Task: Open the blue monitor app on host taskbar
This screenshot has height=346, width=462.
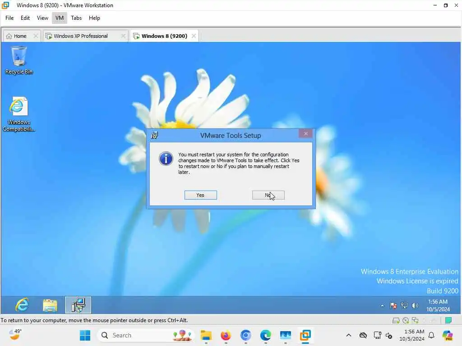Action: point(285,335)
